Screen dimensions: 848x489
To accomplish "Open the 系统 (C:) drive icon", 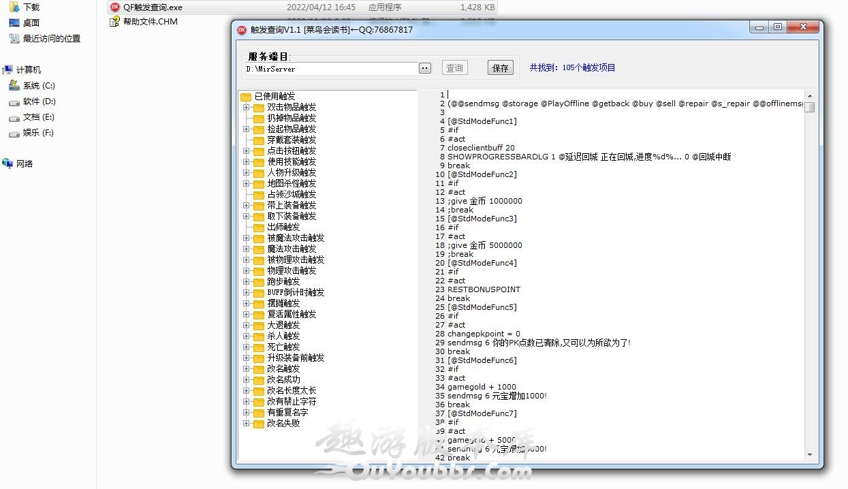I will tap(14, 86).
